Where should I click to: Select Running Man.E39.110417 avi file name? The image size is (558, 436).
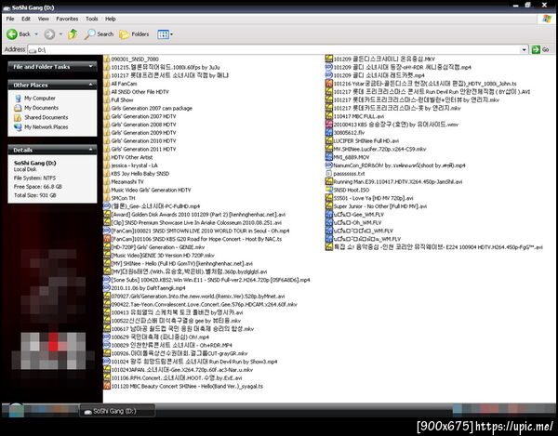point(398,181)
